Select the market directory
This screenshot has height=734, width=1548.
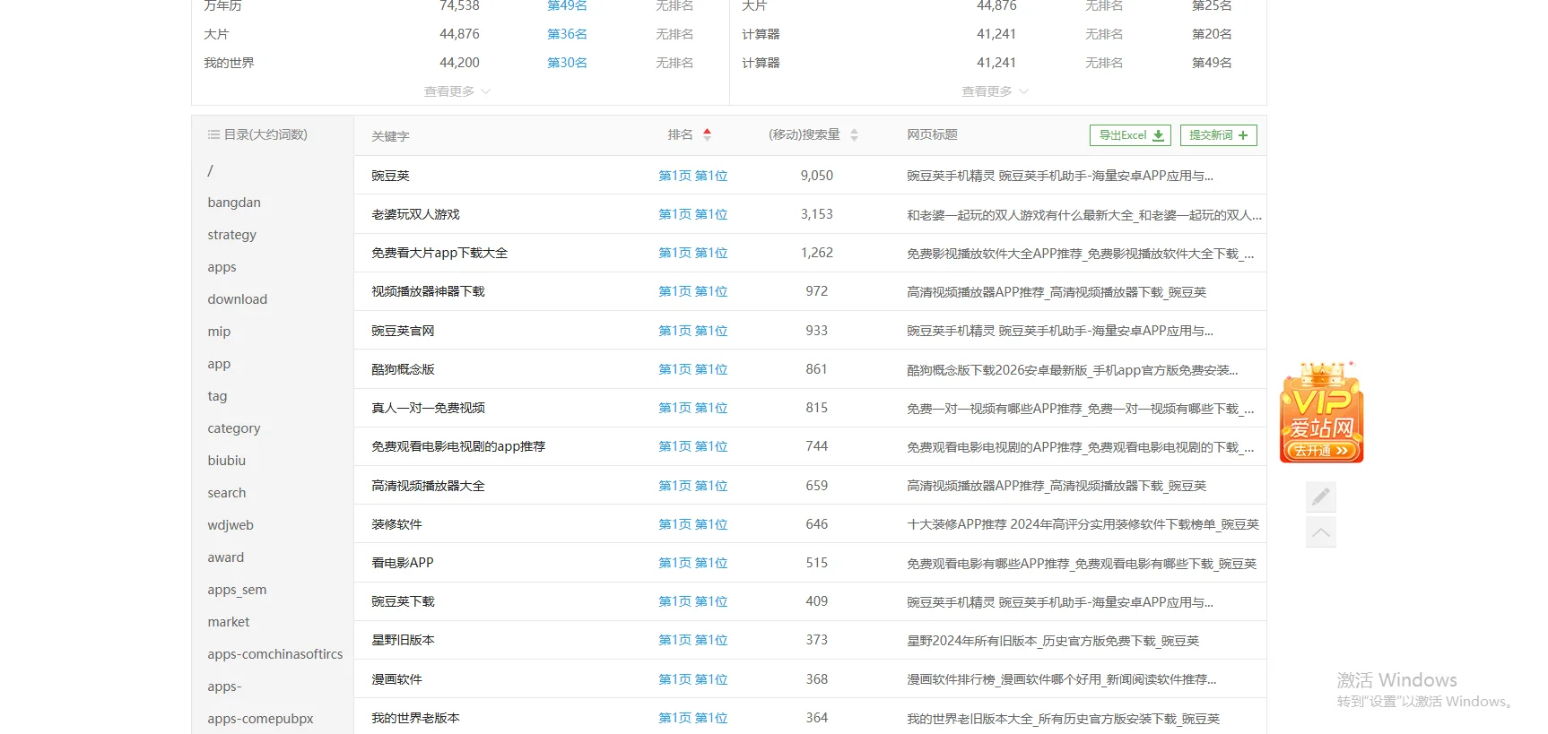[229, 622]
